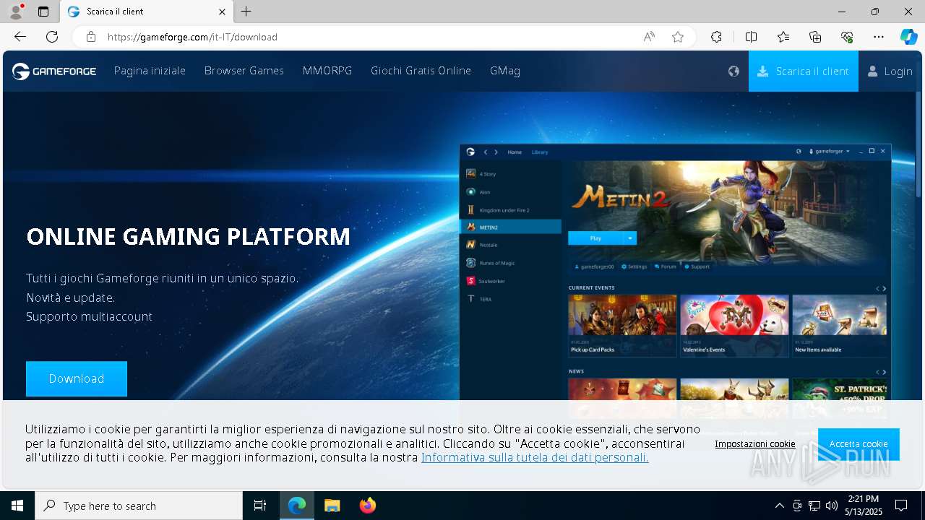The width and height of the screenshot is (925, 520).
Task: Open GMag menu item
Action: coord(505,71)
